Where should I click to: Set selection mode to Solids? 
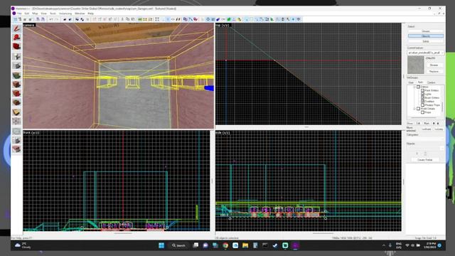tap(425, 41)
